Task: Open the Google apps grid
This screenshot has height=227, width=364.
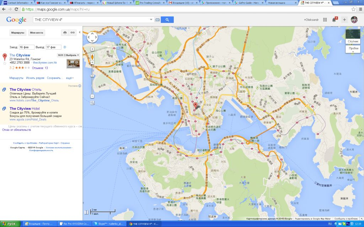Action: click(x=325, y=20)
